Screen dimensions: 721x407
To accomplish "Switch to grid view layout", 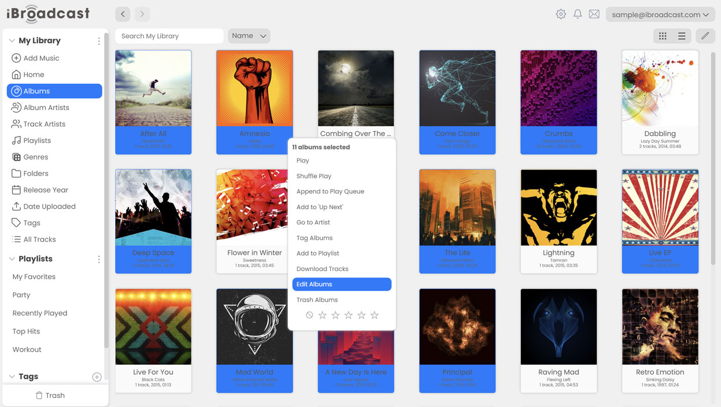I will 663,36.
